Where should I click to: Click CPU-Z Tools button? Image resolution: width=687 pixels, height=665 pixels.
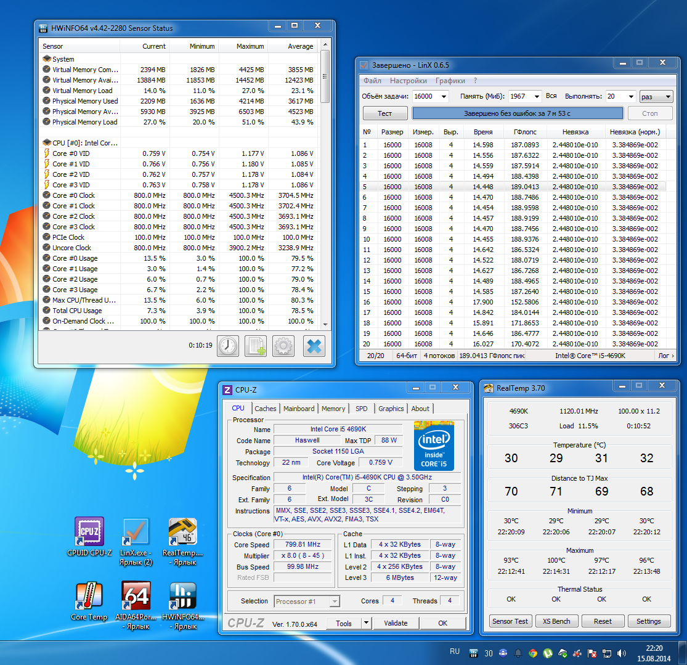coord(344,623)
